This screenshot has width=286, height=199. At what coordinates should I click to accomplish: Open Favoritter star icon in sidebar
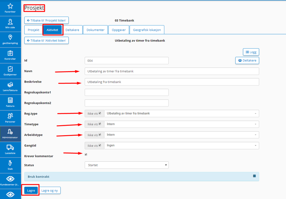(x=10, y=6)
